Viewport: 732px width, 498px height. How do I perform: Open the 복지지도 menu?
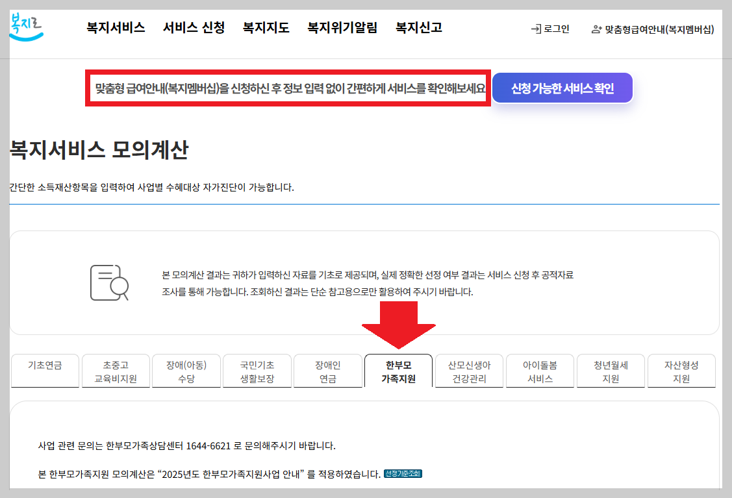click(266, 27)
